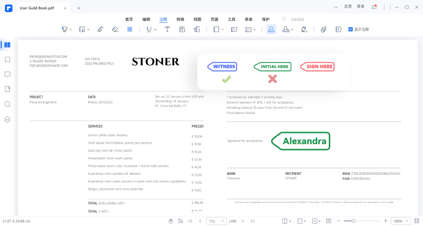Open the bookmarks panel in the sidebar
This screenshot has height=226, width=423.
point(8,59)
